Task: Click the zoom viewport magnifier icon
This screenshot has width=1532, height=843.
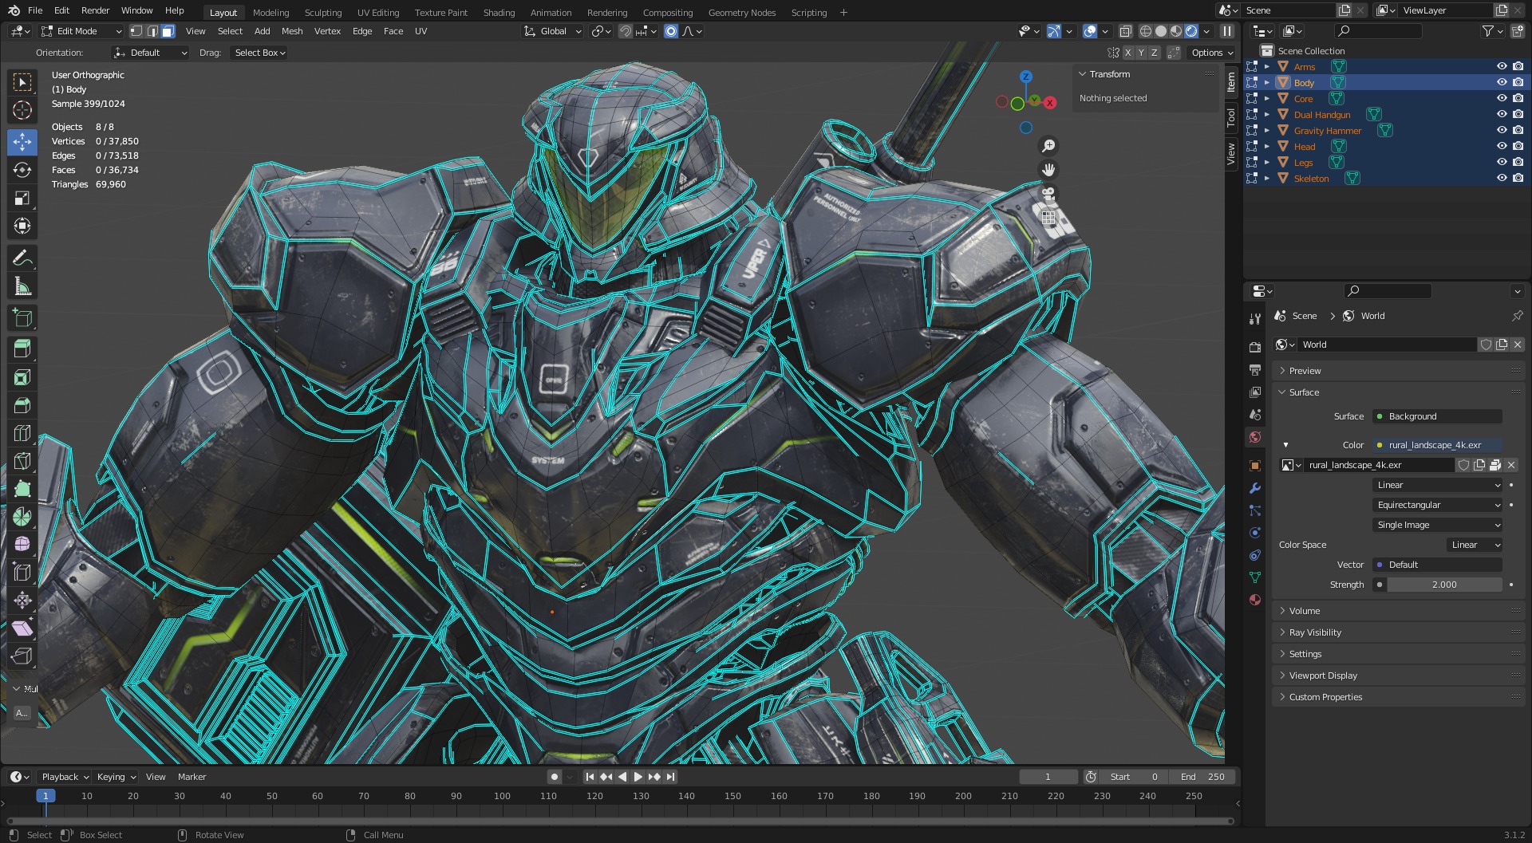Action: pos(1048,146)
